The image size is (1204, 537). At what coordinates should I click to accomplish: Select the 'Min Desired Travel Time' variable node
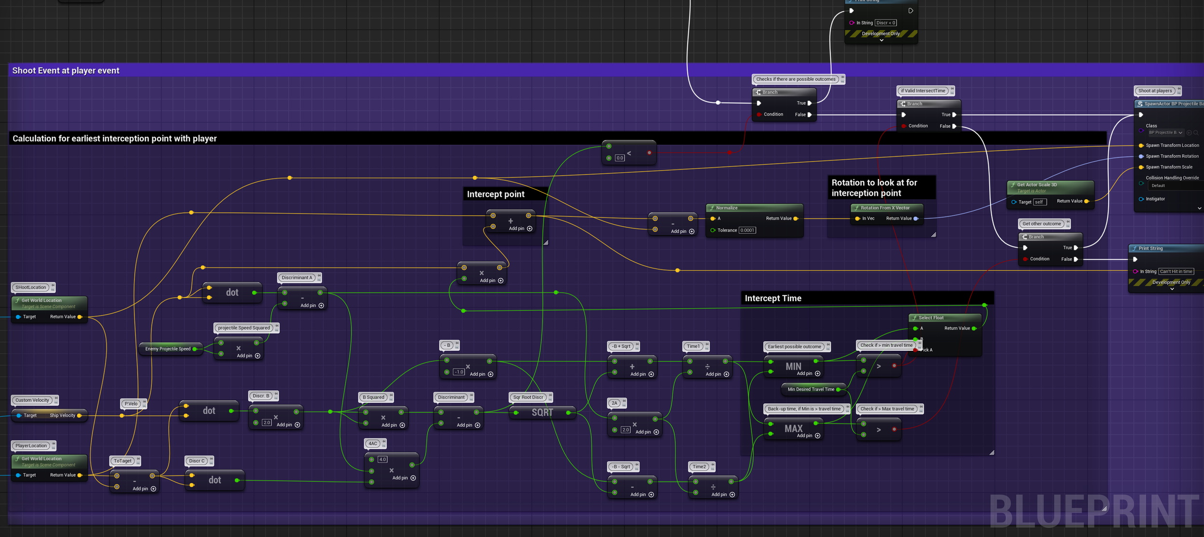pos(813,389)
